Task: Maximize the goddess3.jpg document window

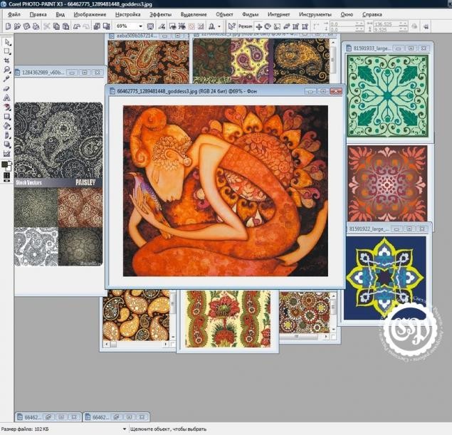Action: tap(322, 92)
